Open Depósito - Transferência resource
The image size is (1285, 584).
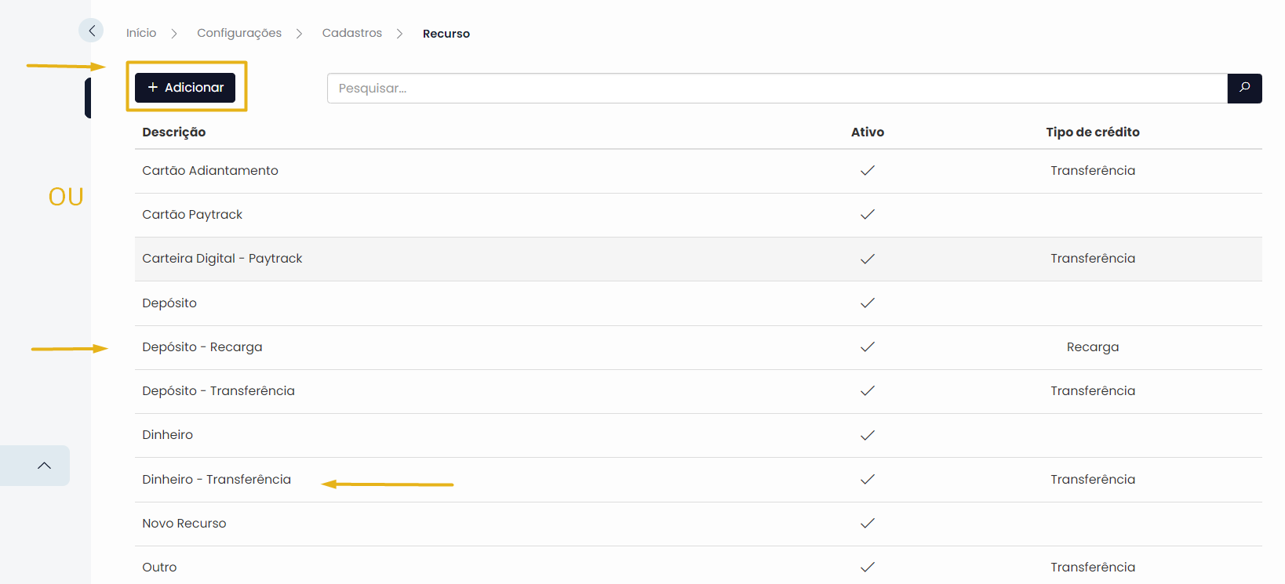[698, 391]
